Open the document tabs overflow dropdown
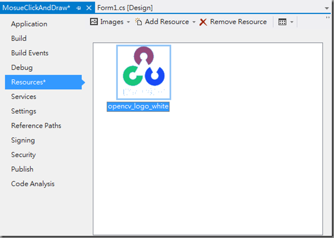 point(327,9)
